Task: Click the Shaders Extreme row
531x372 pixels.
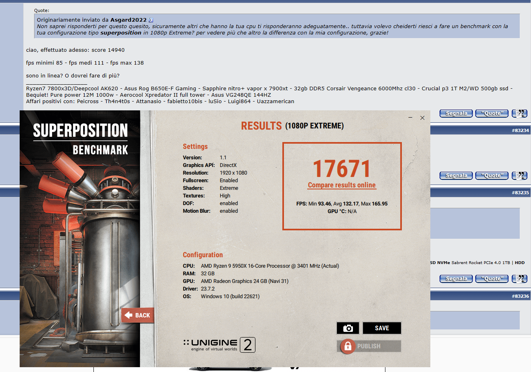Action: 211,188
